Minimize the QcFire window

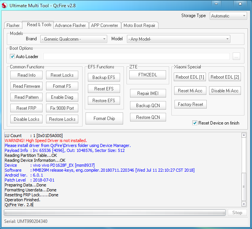216,4
